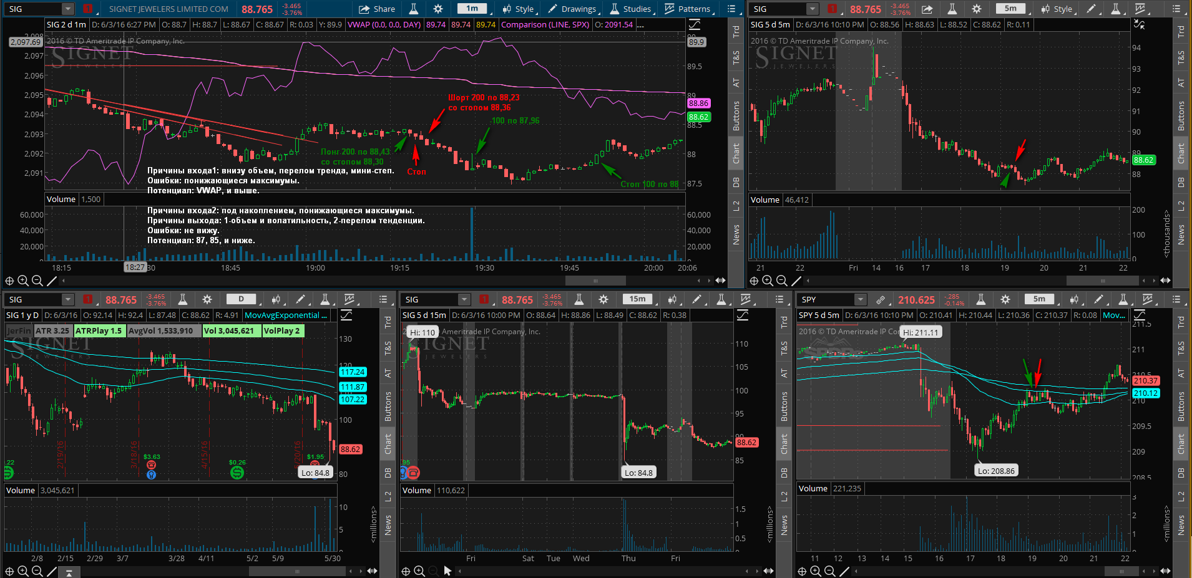Viewport: 1192px width, 578px height.
Task: Toggle L2 side tab of 15m SIG chart
Action: pyautogui.click(x=784, y=496)
